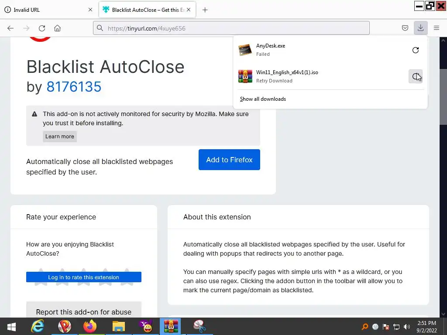Select the AnyDesk.exe file icon
Image resolution: width=447 pixels, height=335 pixels.
coord(245,50)
